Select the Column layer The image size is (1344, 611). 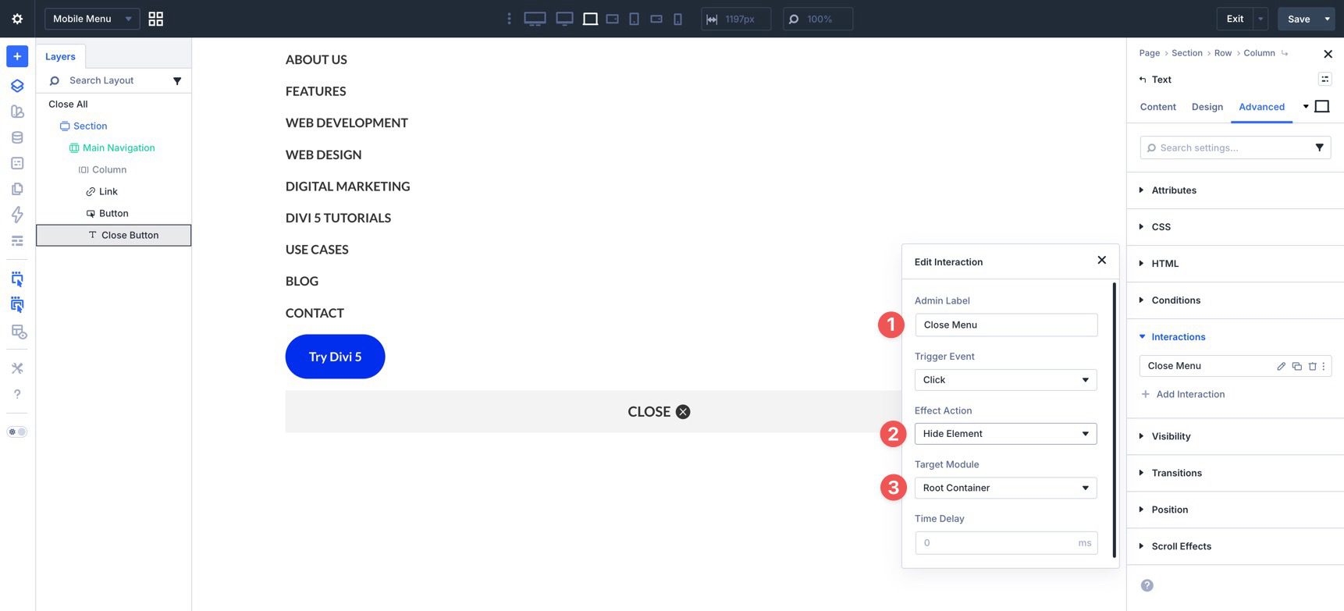pyautogui.click(x=108, y=169)
